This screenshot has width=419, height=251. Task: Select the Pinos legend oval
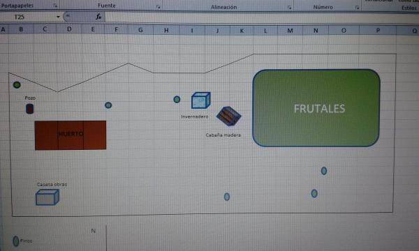16,241
